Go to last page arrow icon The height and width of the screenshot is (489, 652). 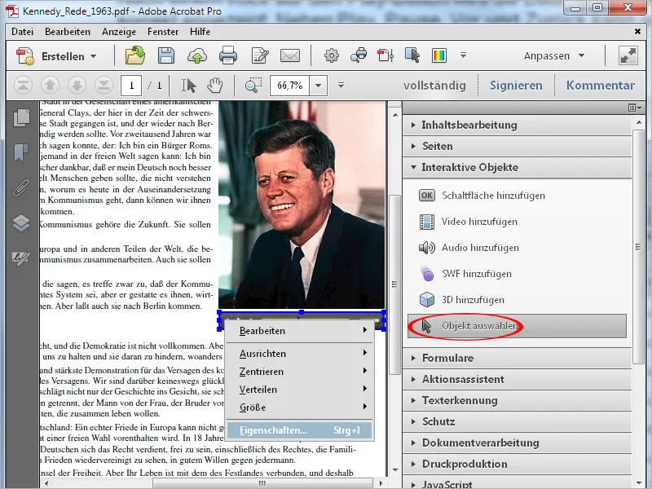point(104,86)
